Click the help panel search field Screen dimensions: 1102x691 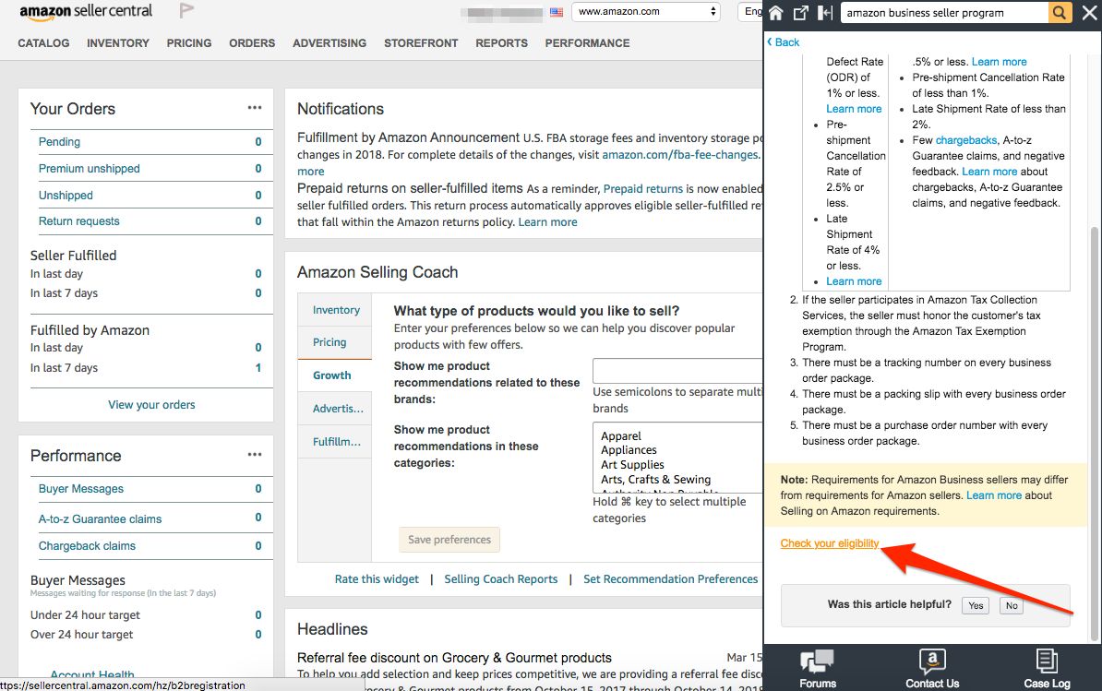[944, 13]
